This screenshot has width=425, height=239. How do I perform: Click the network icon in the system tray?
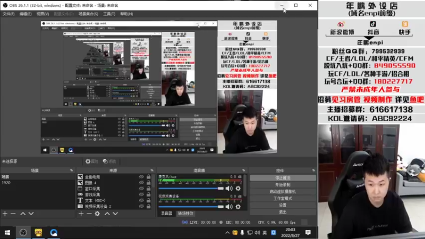[250, 233]
